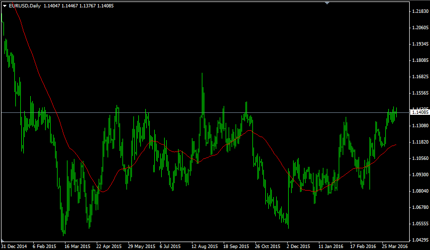Click the OHLC value 1.14467

pyautogui.click(x=69, y=6)
